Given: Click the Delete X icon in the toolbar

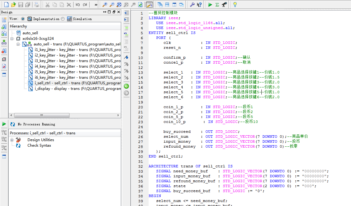Looking at the screenshot, I should pyautogui.click(x=69, y=4).
